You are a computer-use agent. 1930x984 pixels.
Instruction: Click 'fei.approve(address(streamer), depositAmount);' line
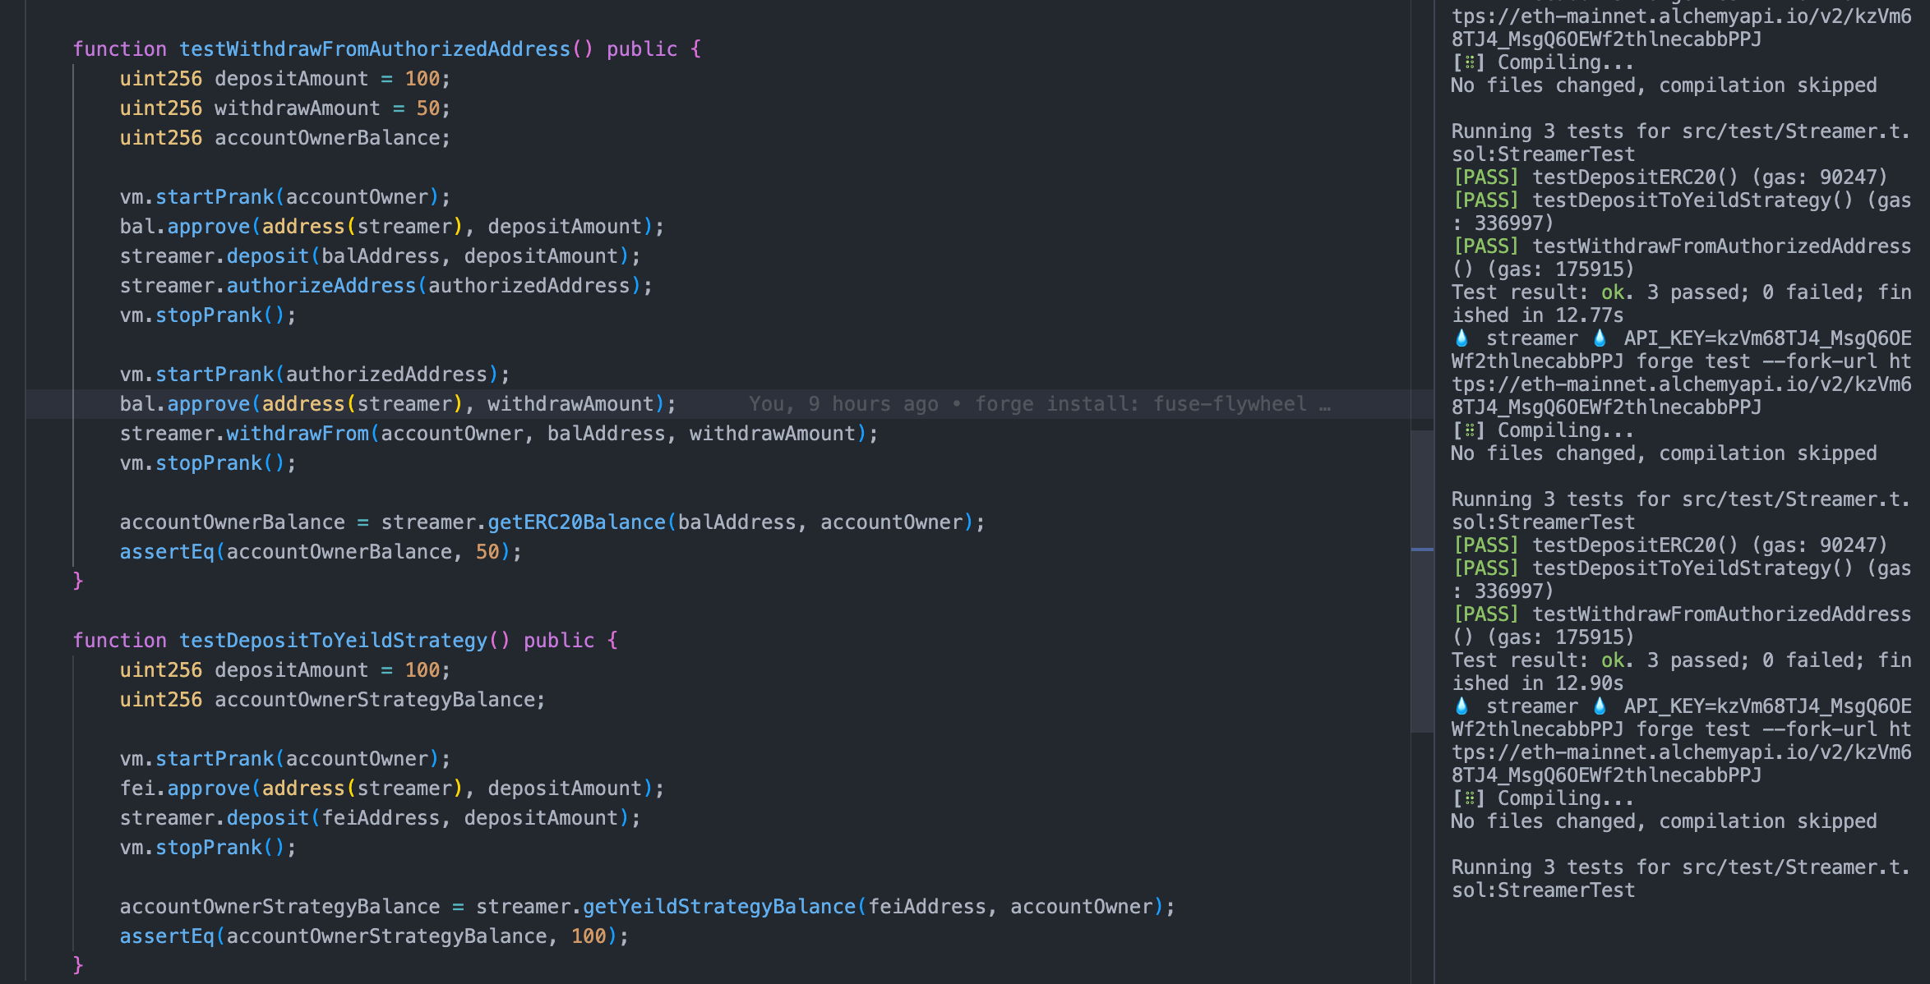[x=391, y=789]
